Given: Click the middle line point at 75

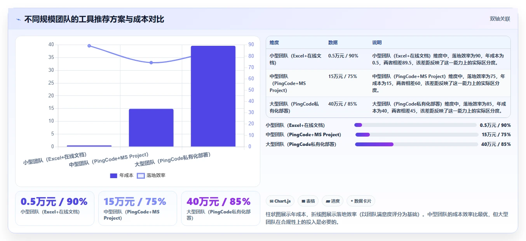Looking at the screenshot, I should 151,62.
